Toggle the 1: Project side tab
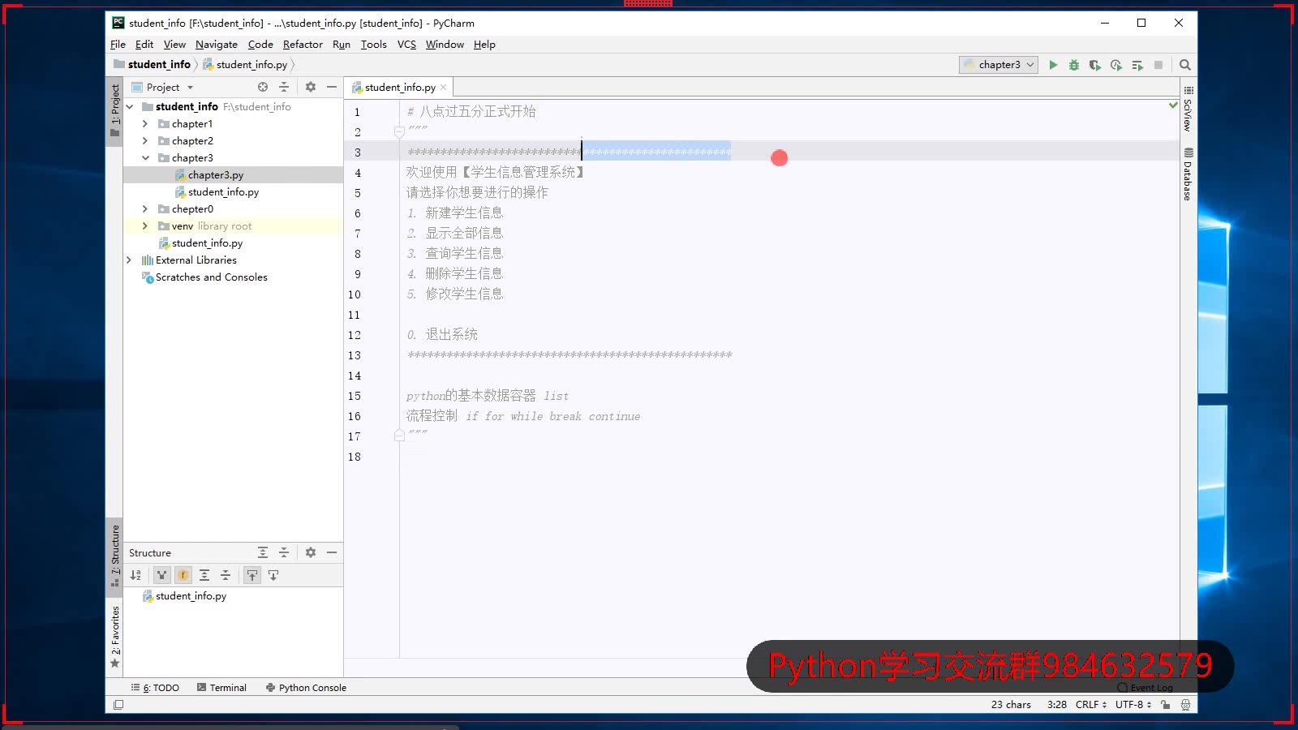Screen dimensions: 1298x730 [x=114, y=111]
